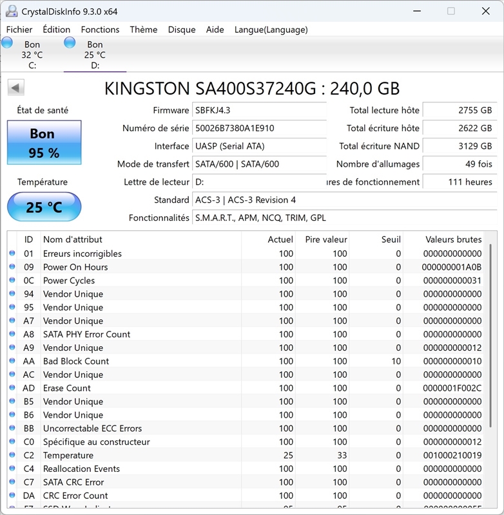
Task: Click the attribute list vertical scrollbar
Action: (490, 335)
